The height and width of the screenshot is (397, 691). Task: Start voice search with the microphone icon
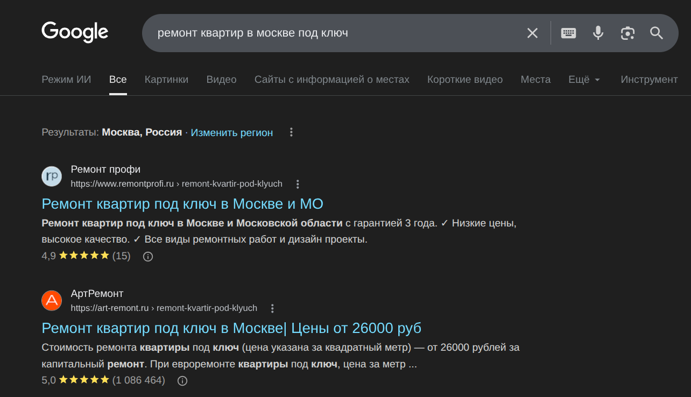pyautogui.click(x=598, y=33)
